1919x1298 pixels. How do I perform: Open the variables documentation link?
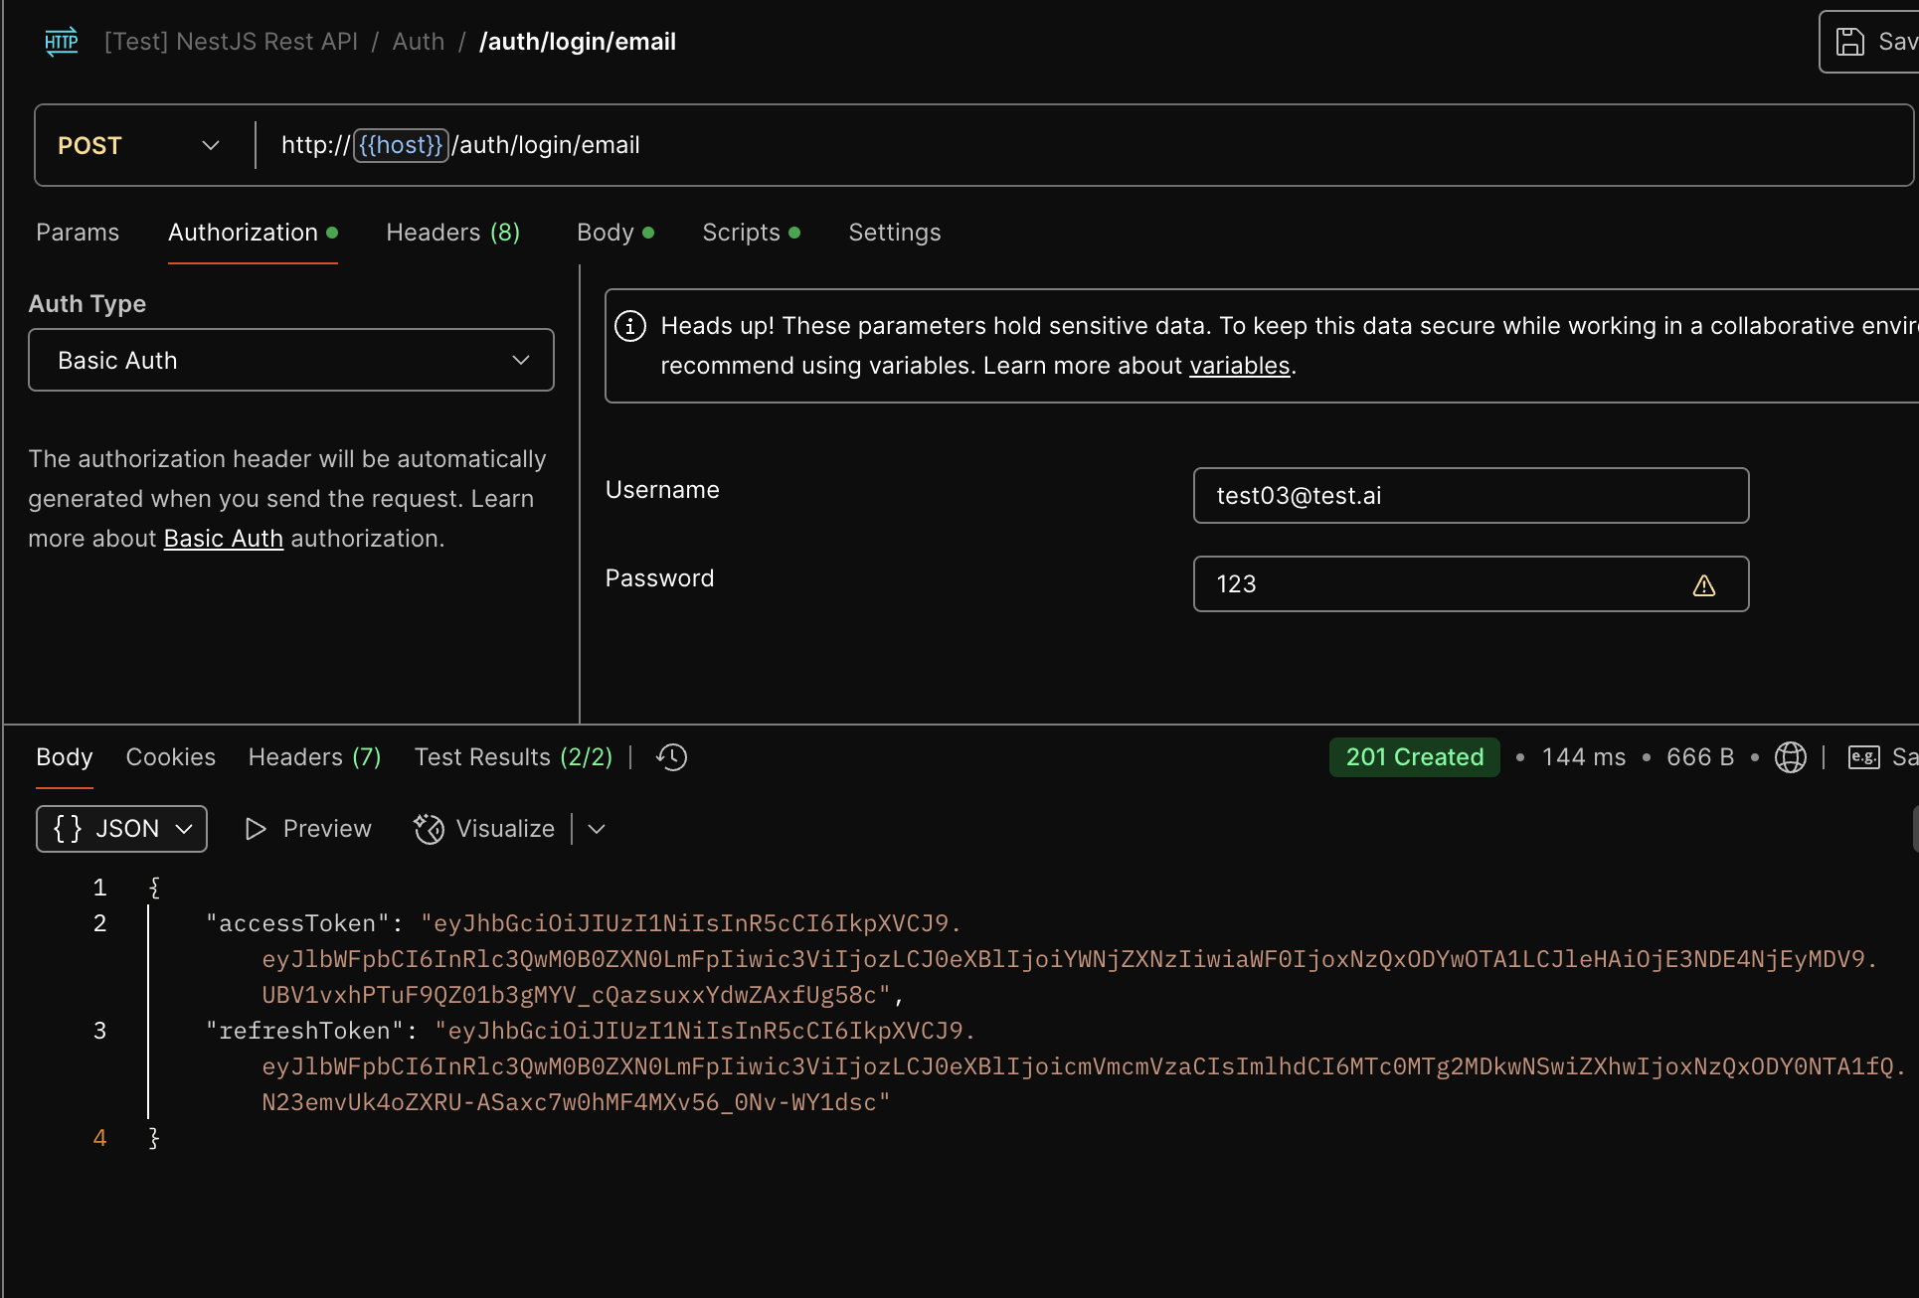(x=1239, y=366)
